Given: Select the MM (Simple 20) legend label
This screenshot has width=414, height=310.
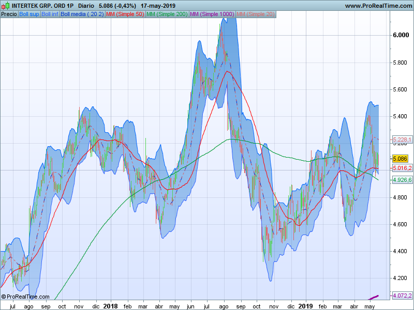Looking at the screenshot, I should tap(256, 14).
